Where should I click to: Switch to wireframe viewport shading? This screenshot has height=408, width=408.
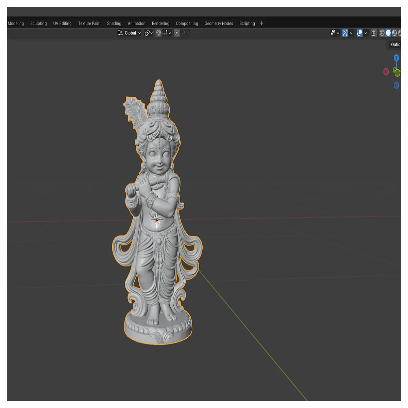point(382,33)
